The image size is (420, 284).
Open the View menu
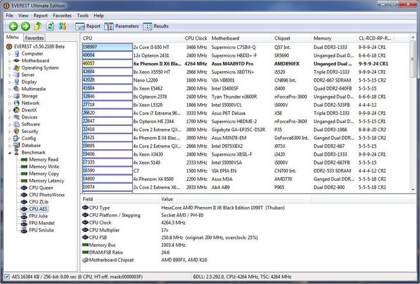point(23,16)
